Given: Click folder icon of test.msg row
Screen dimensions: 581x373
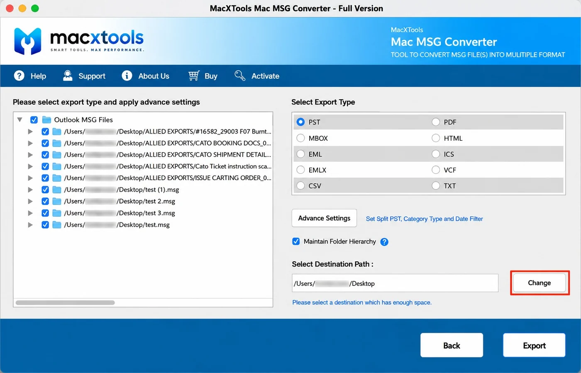Looking at the screenshot, I should 57,225.
